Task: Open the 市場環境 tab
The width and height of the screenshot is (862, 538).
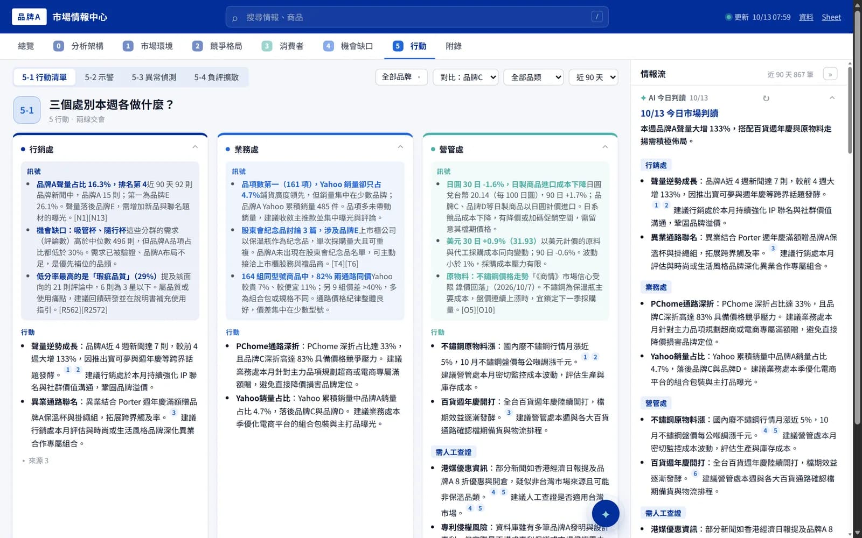Action: pos(148,46)
